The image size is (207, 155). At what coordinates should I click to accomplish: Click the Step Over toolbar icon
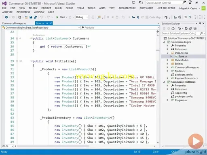(x=138, y=17)
